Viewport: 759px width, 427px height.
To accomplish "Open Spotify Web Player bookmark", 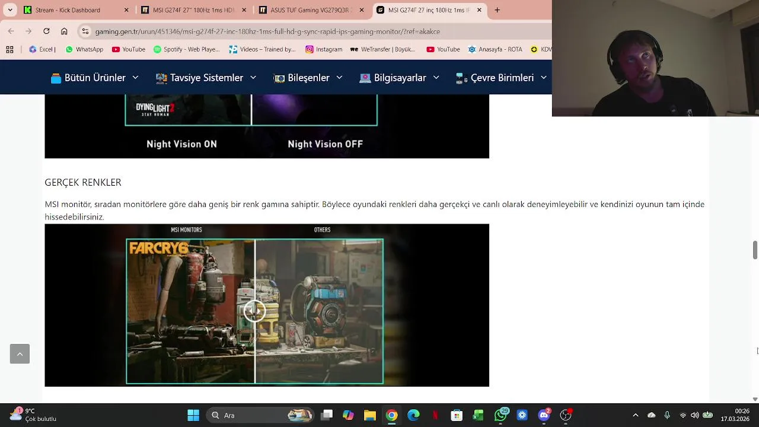I will pos(186,50).
